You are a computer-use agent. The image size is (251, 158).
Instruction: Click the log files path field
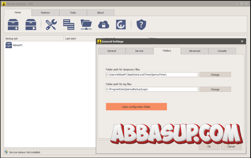[152, 89]
